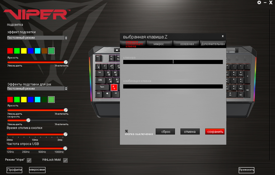This screenshot has height=175, width=275.
Task: Select the Ctrl key on keyboard image
Action: pos(99,94)
